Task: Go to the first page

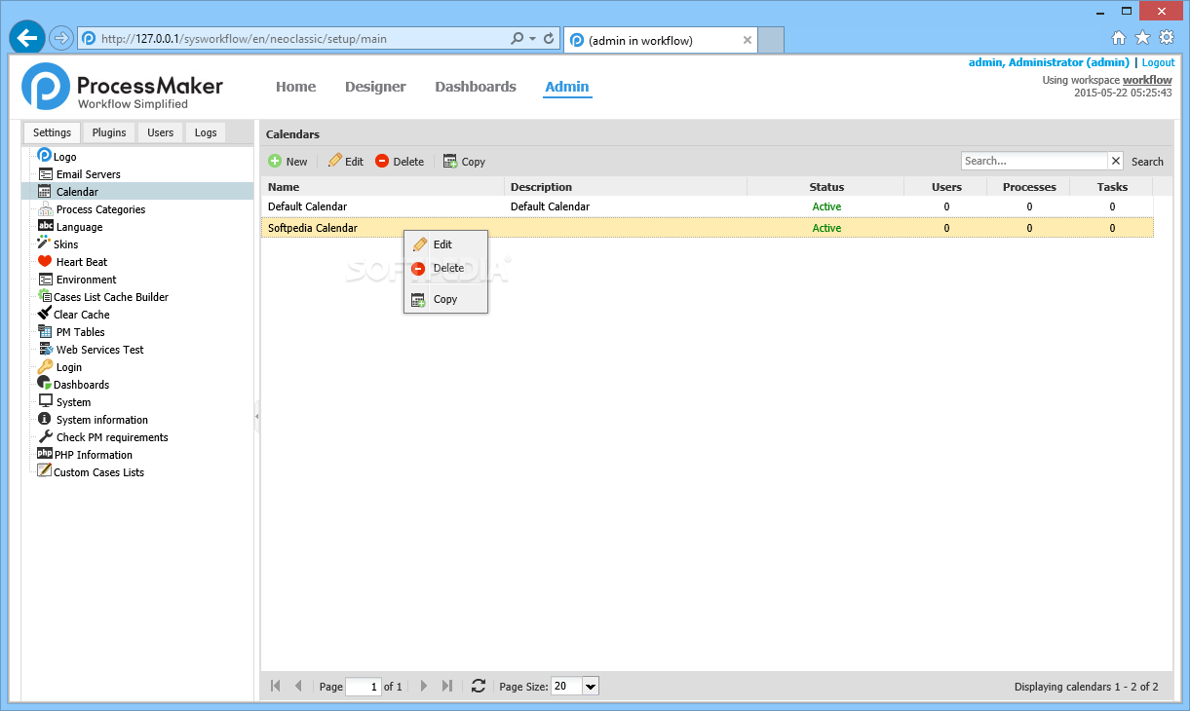Action: pos(276,686)
